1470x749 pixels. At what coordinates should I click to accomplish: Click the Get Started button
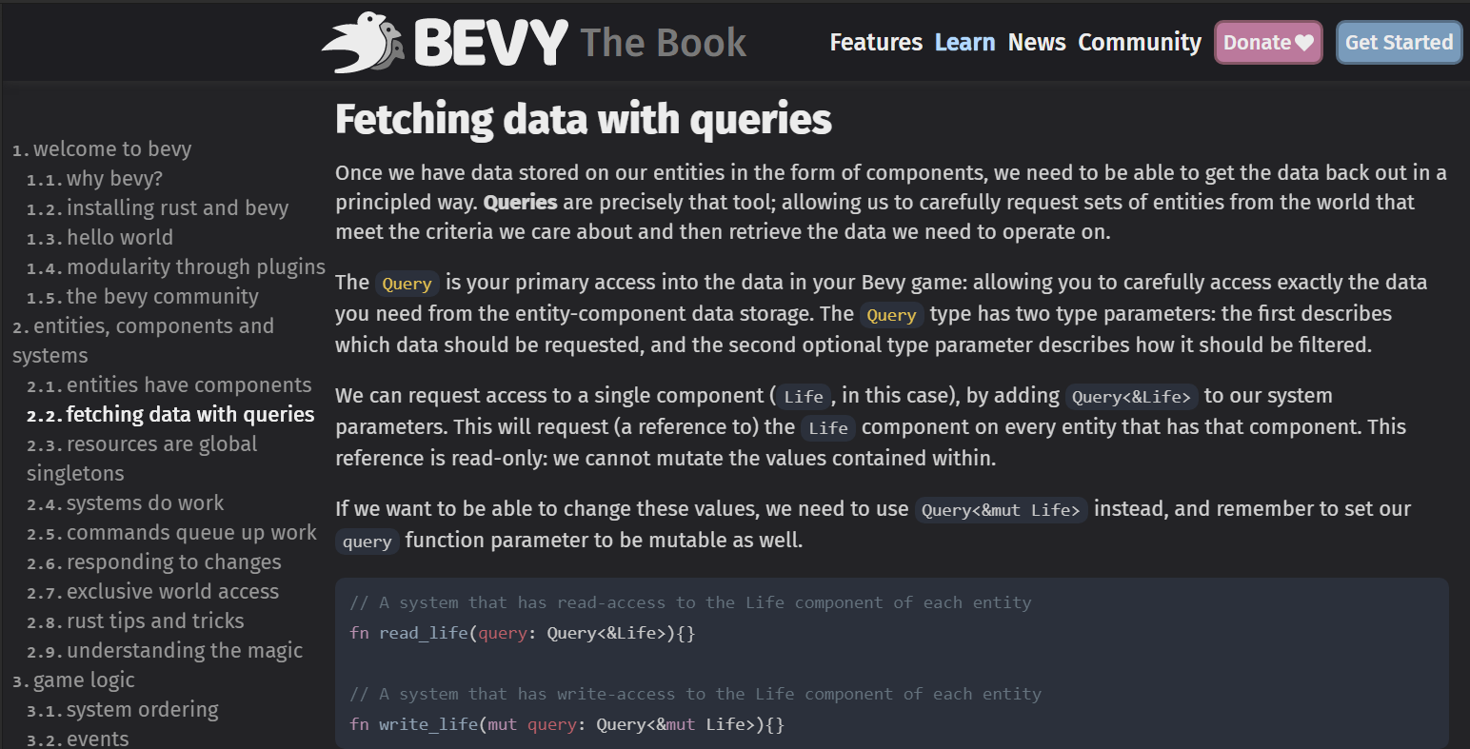[x=1399, y=42]
